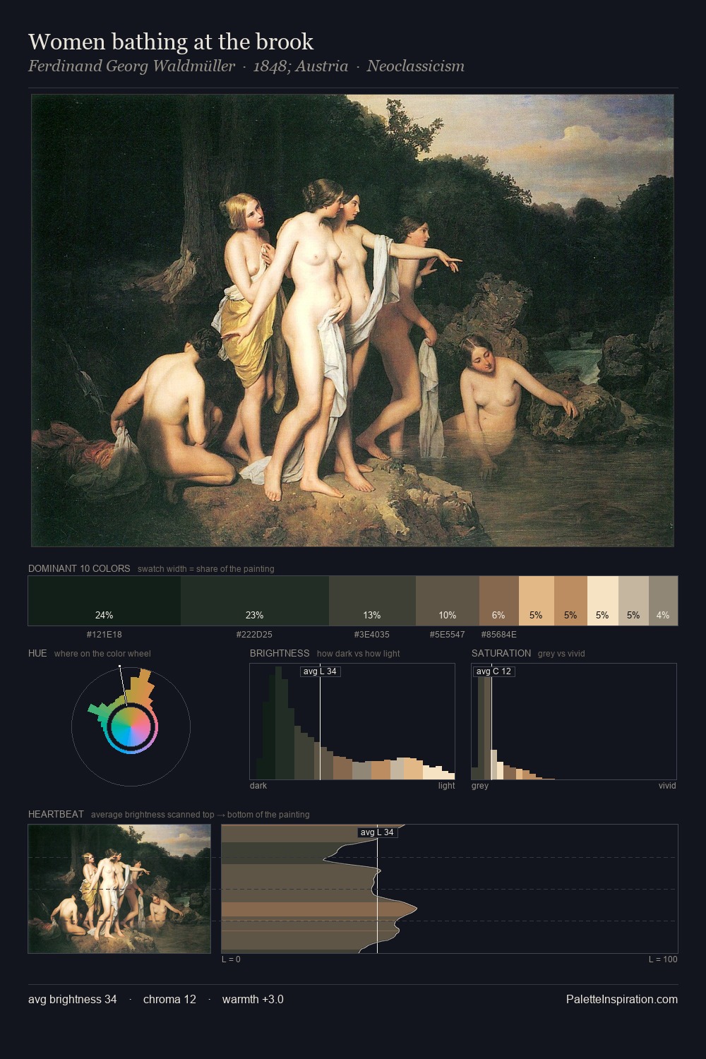Click the '1848; Austria' text
This screenshot has height=1059, width=706.
click(x=301, y=66)
